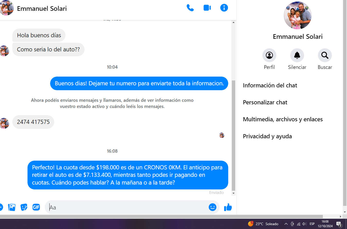This screenshot has width=347, height=229.
Task: Click the "Emmanuel Solari" name in the chat header
Action: (42, 8)
